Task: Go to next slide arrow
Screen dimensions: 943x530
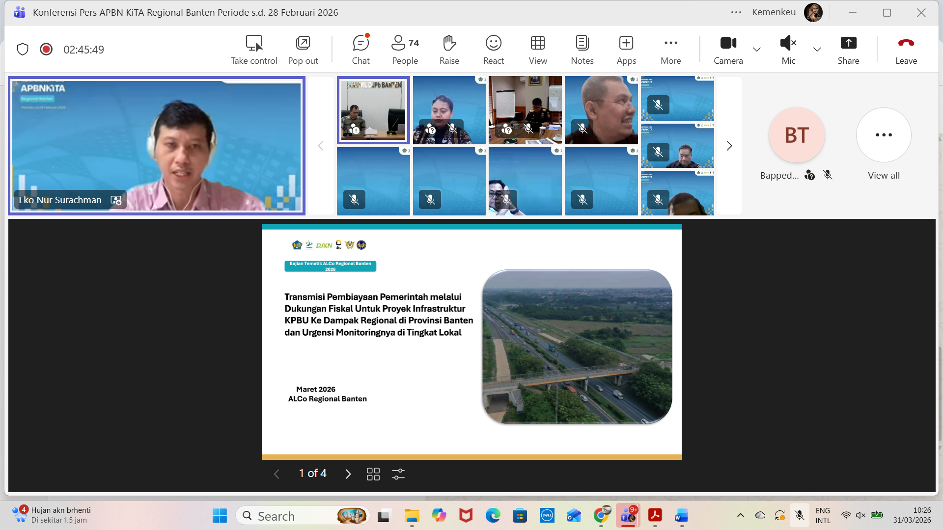Action: (x=348, y=474)
